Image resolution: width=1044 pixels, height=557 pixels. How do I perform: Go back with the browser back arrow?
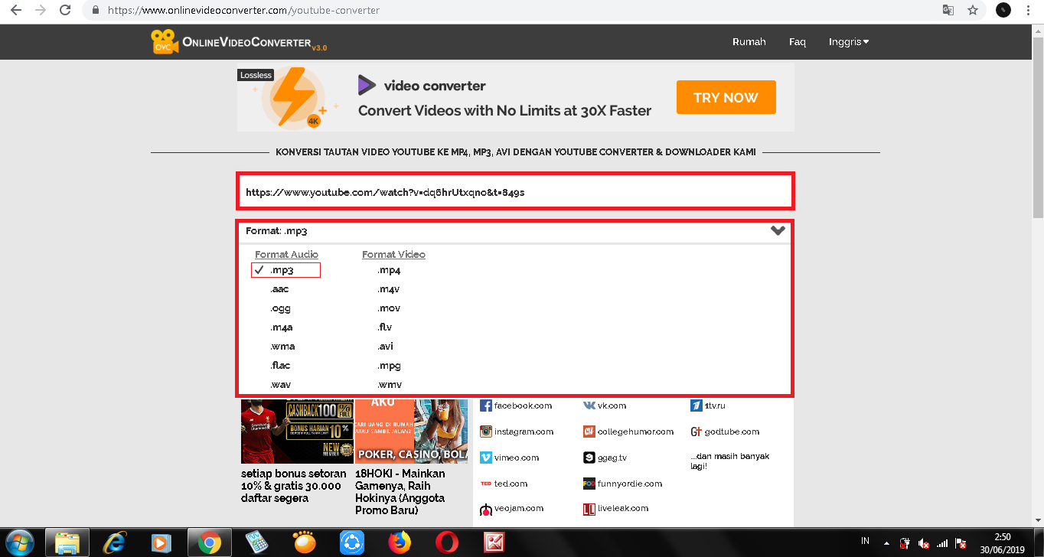pos(16,11)
